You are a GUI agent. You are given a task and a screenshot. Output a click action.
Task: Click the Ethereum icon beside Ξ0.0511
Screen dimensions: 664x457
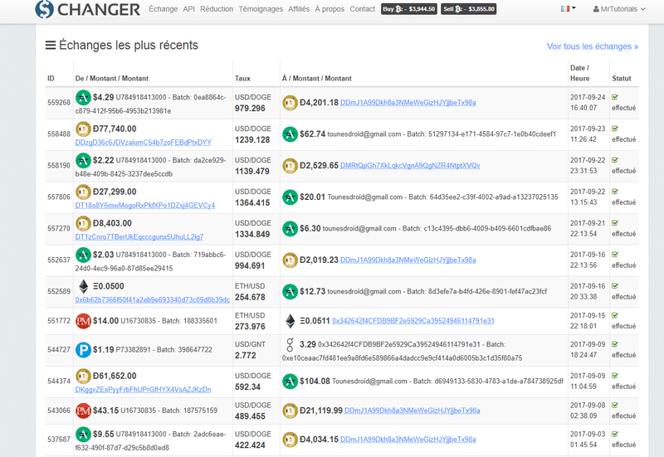click(290, 320)
